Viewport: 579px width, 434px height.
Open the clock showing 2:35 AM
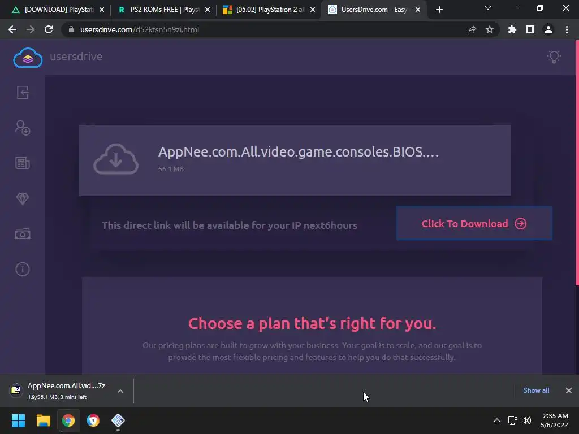tap(554, 420)
